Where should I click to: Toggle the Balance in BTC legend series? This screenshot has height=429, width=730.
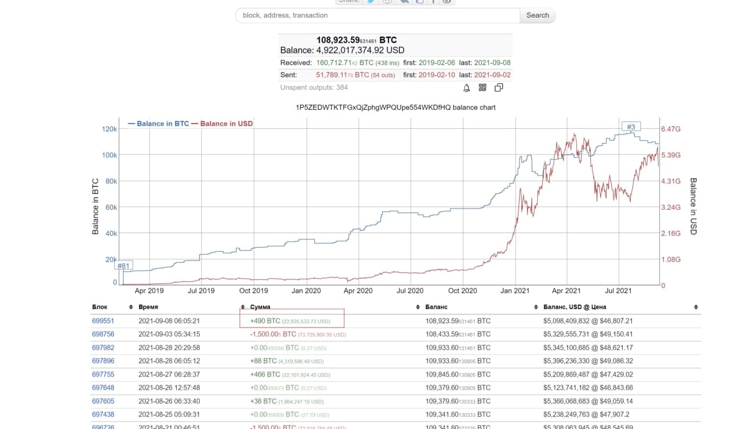tap(159, 124)
